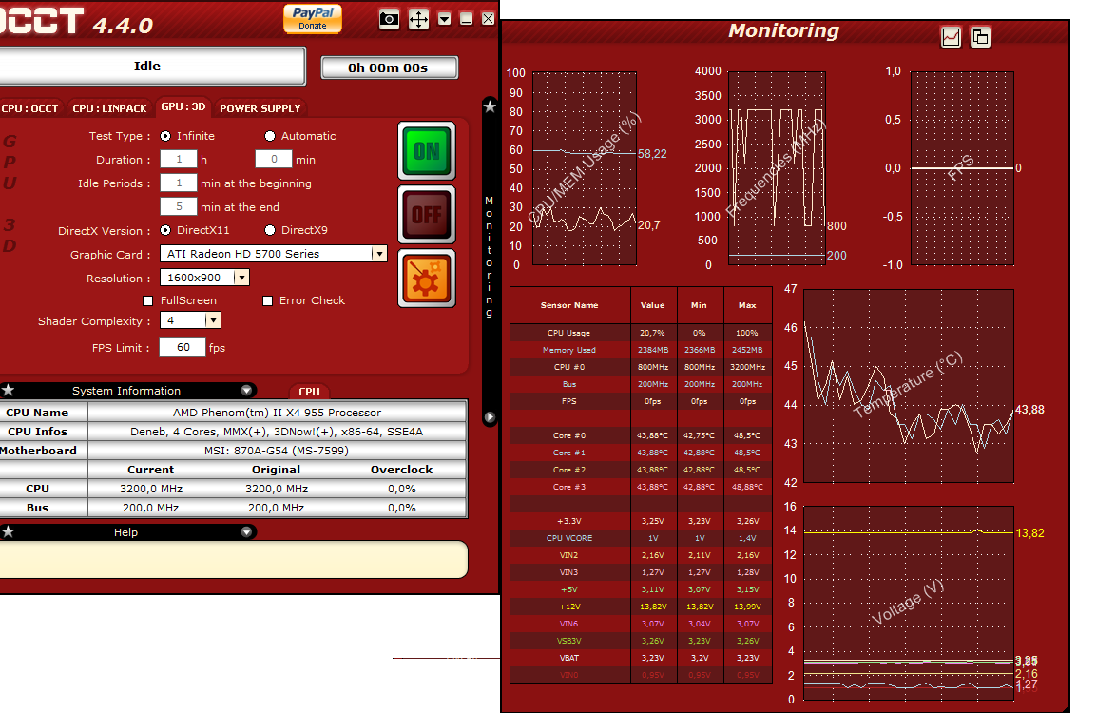Switch to the CPU:LINPACK tab
Screen dimensions: 1116x713
click(109, 108)
